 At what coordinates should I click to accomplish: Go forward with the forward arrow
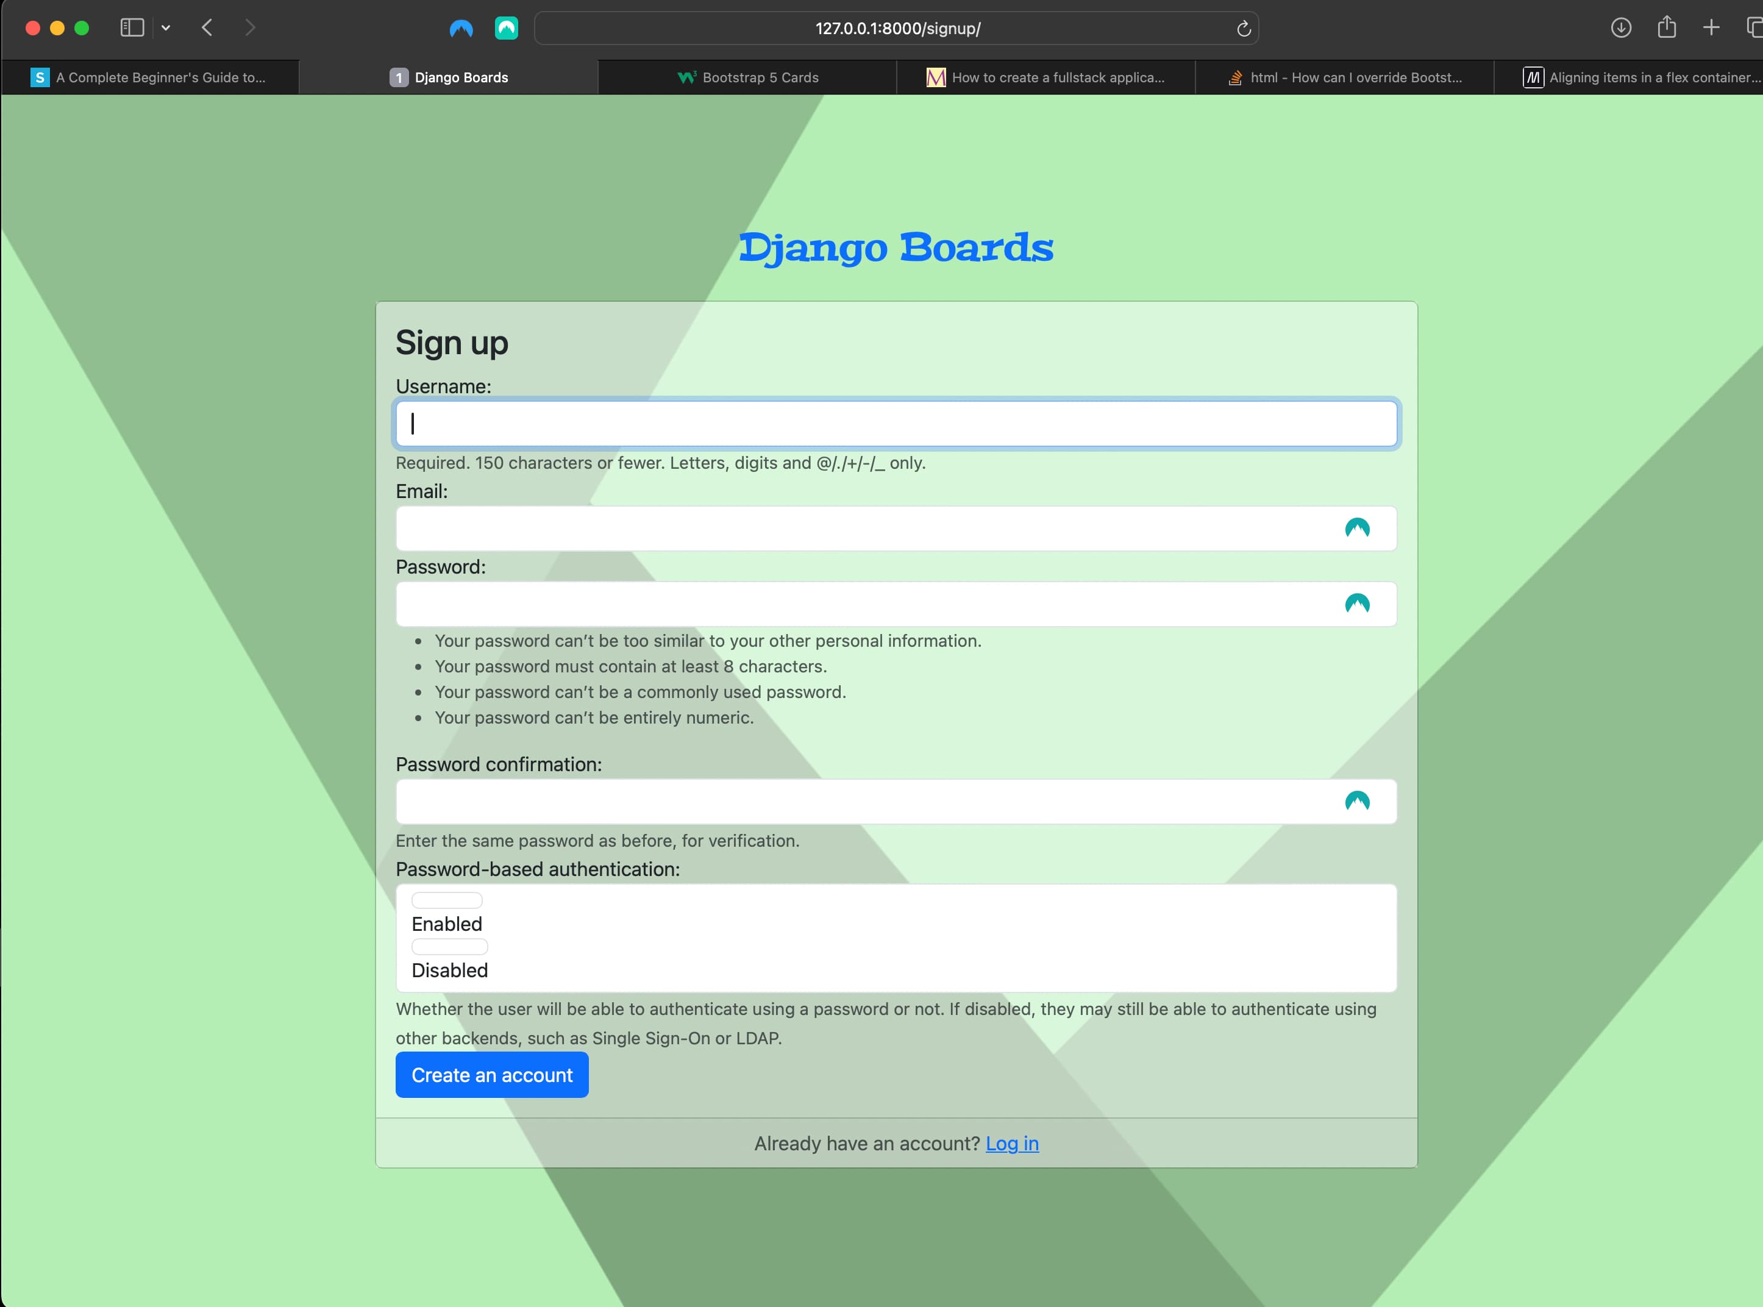[x=250, y=27]
